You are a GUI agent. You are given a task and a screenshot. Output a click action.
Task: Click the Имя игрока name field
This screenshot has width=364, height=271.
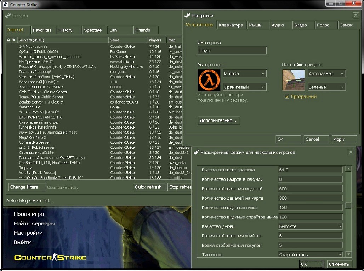point(232,51)
